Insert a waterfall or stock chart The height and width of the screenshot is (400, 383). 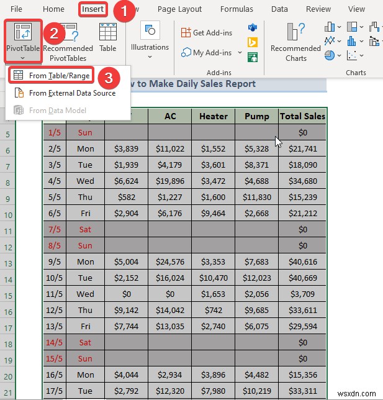374,27
